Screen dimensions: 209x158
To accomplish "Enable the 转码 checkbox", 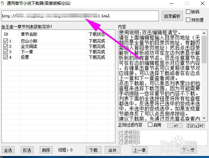I will (x=188, y=12).
